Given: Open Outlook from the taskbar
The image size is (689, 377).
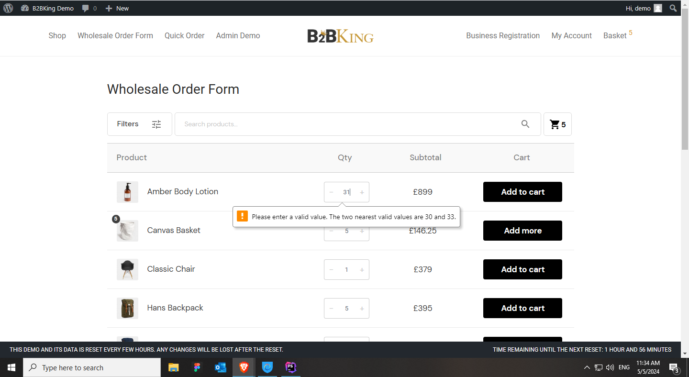Looking at the screenshot, I should click(220, 367).
